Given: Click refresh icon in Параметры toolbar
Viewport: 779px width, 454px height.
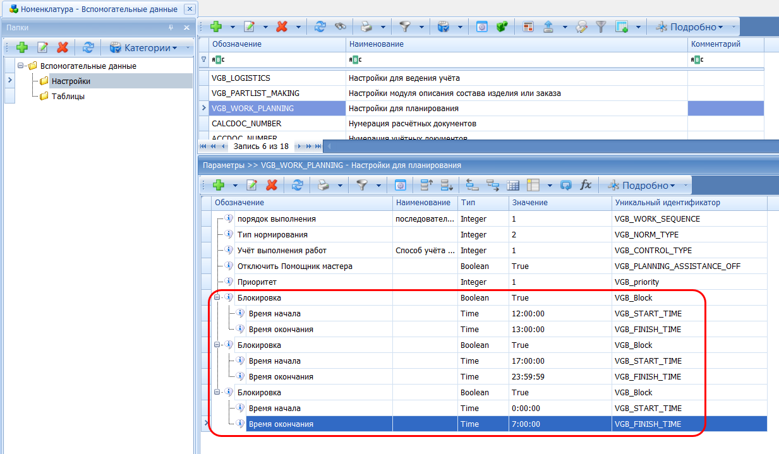Looking at the screenshot, I should click(297, 185).
